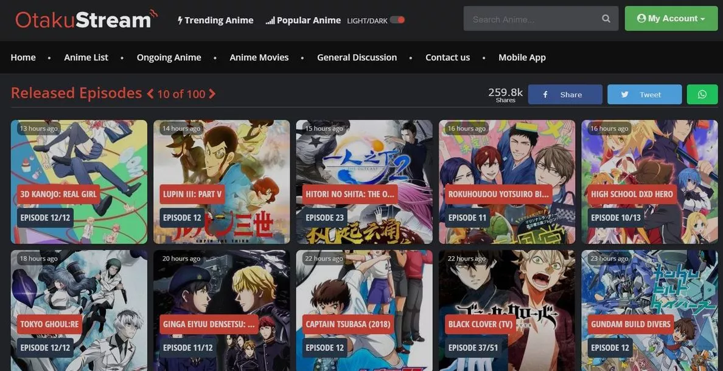This screenshot has height=371, width=723.
Task: Open the General Discussion page
Action: tap(357, 57)
